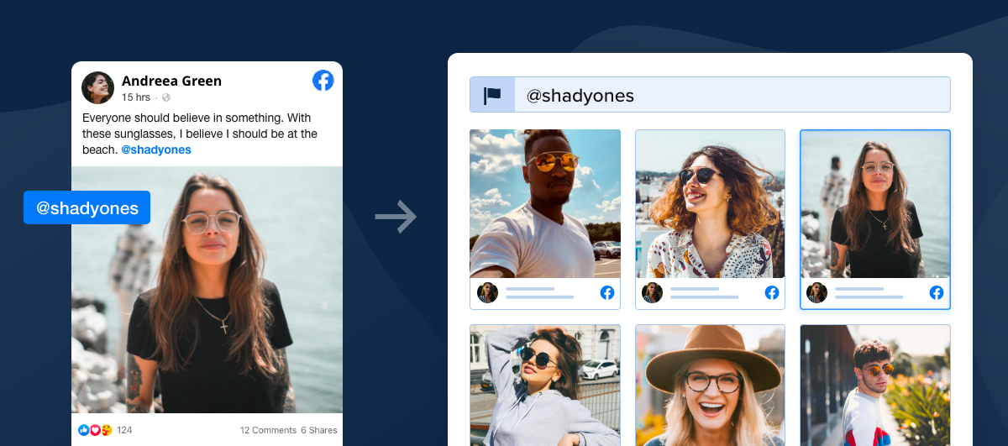Click the public globe icon next to 15 hrs
The image size is (1008, 446).
click(166, 97)
